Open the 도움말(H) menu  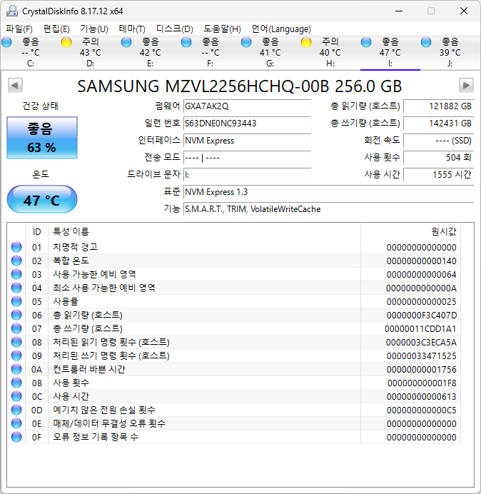point(222,29)
